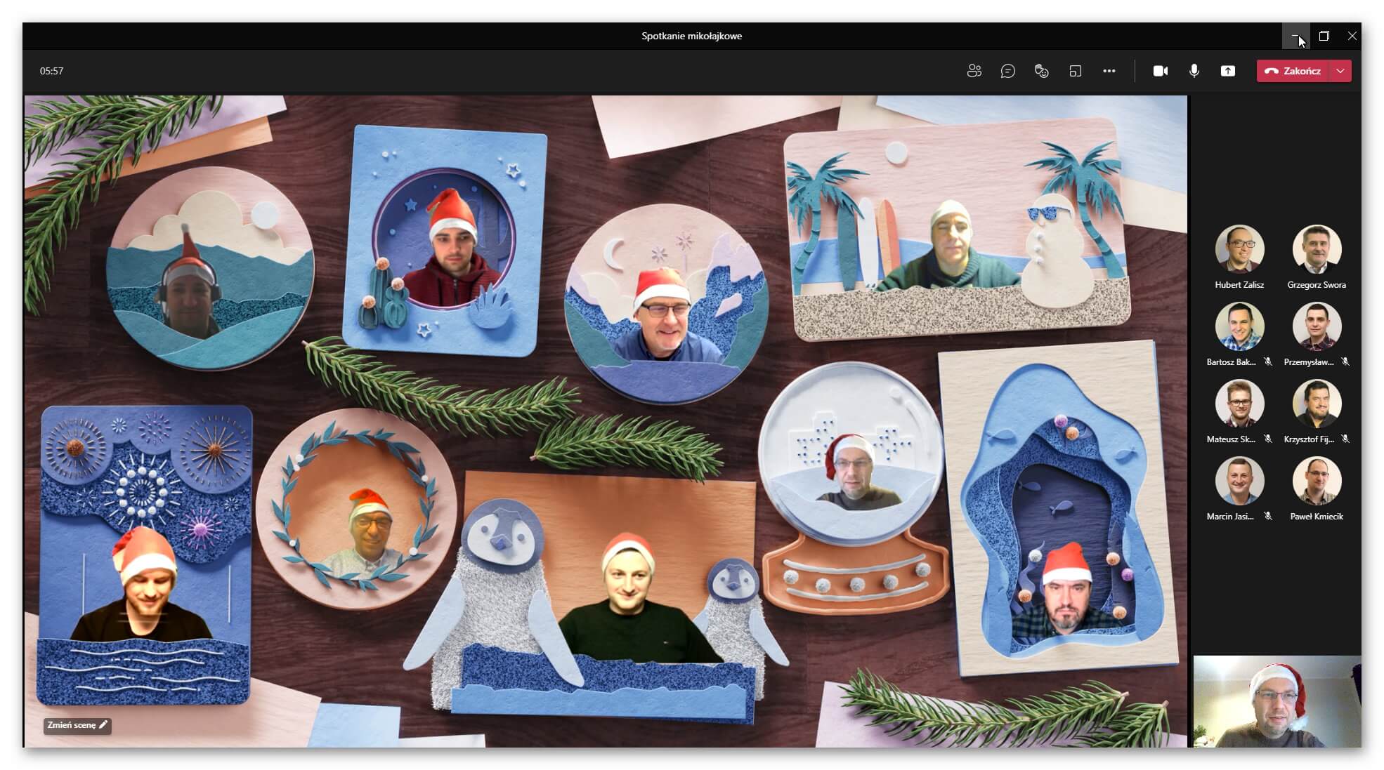Select Grzegorz Swora participant avatar
The image size is (1384, 770).
pyautogui.click(x=1317, y=248)
